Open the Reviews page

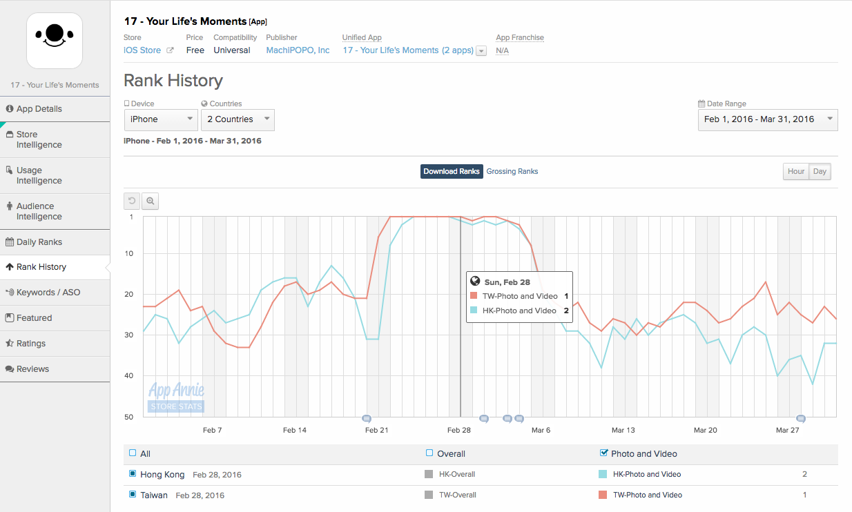(55, 369)
